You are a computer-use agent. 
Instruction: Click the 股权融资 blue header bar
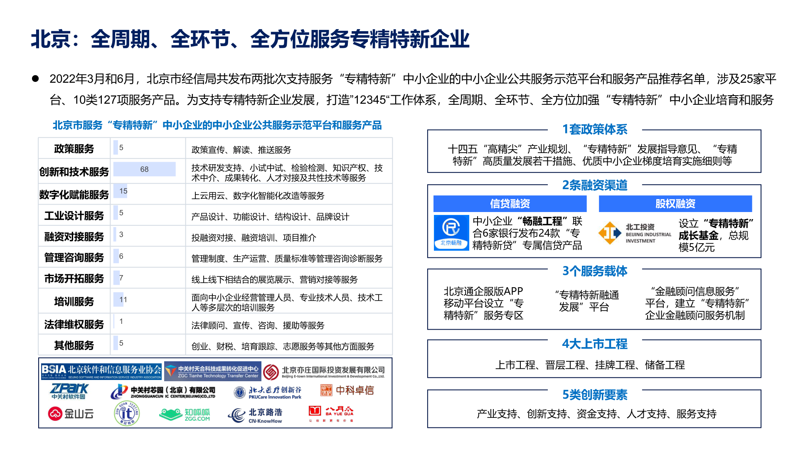coord(675,204)
